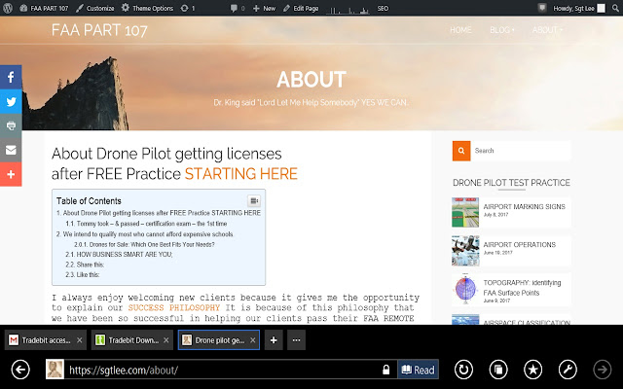The image size is (623, 389).
Task: Jump to 'Like this' contents entry
Action: [x=82, y=274]
